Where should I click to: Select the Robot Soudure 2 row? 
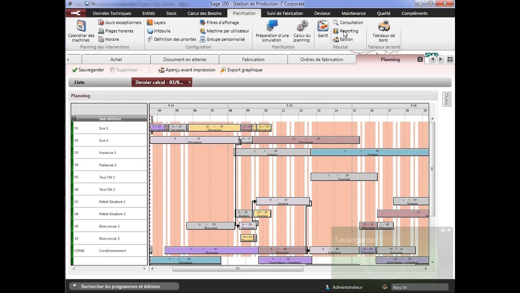(x=109, y=214)
